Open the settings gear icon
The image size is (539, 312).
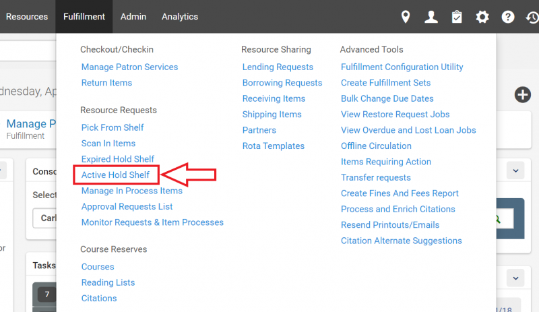coord(482,17)
